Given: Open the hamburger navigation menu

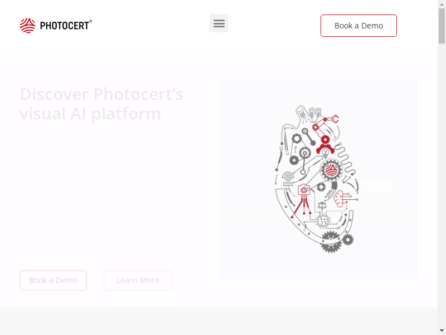Looking at the screenshot, I should pos(219,23).
